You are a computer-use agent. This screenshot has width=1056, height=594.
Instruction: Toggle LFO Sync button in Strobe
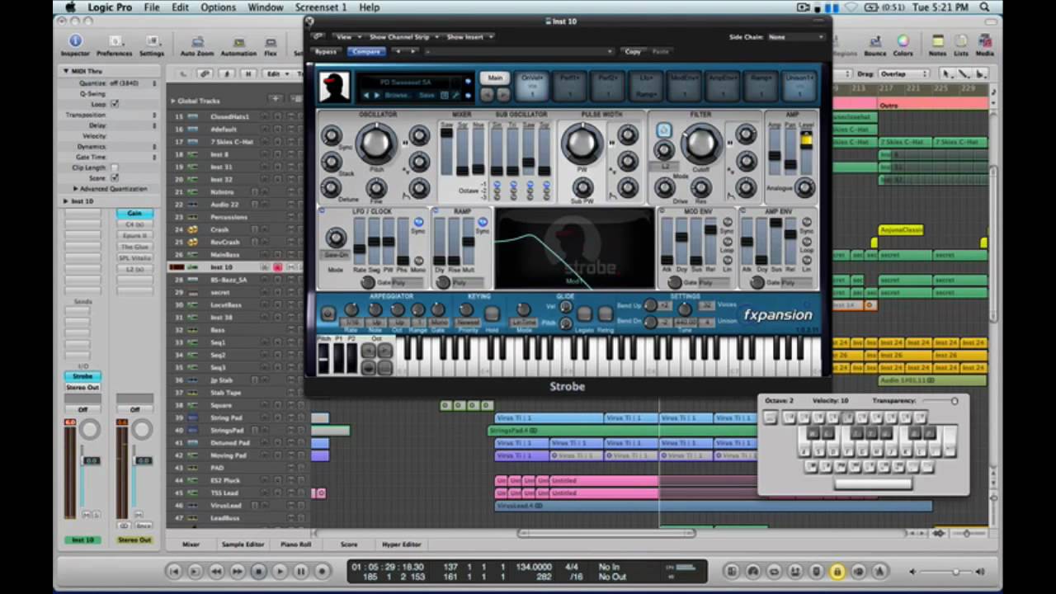click(418, 222)
